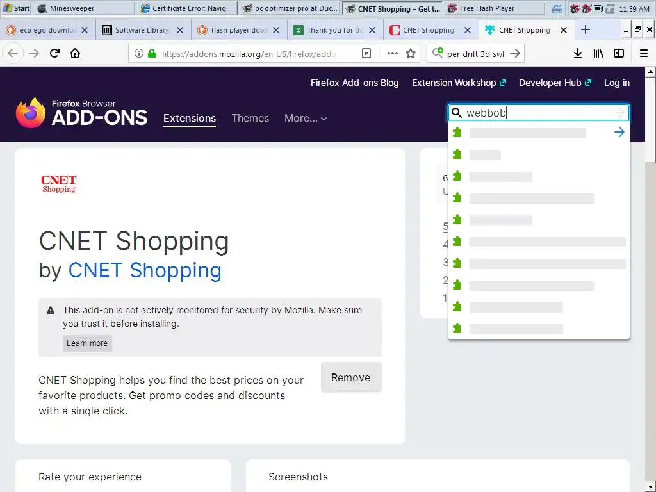This screenshot has width=656, height=492.
Task: Open the on-screen keyboard tray icon
Action: pos(557,8)
